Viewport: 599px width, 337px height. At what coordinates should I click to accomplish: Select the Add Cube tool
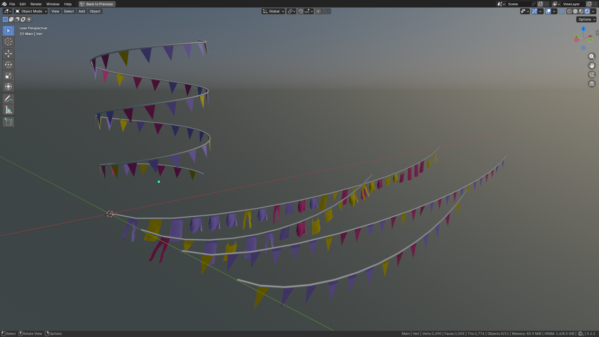click(x=8, y=122)
